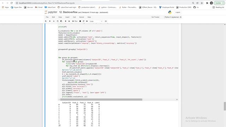226x127 pixels.
Task: Click the Label output column header
Action: pyautogui.click(x=97, y=103)
